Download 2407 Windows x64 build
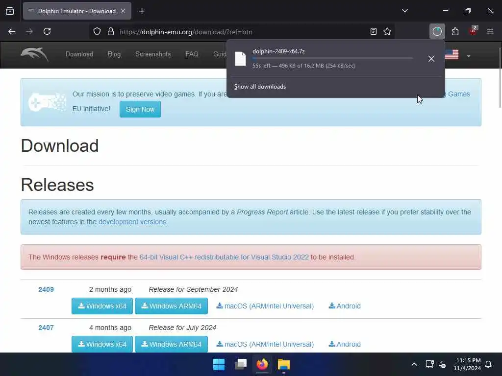 click(x=102, y=344)
